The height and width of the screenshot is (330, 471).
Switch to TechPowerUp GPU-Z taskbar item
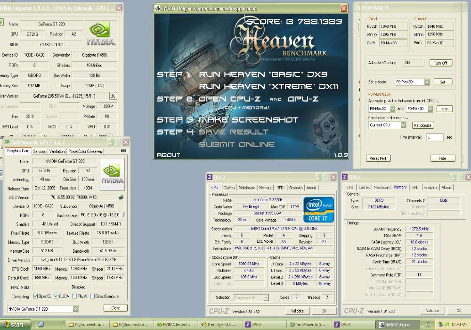(x=308, y=325)
